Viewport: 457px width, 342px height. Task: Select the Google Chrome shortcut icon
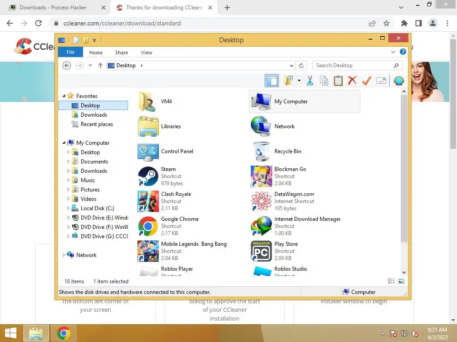[x=148, y=226]
